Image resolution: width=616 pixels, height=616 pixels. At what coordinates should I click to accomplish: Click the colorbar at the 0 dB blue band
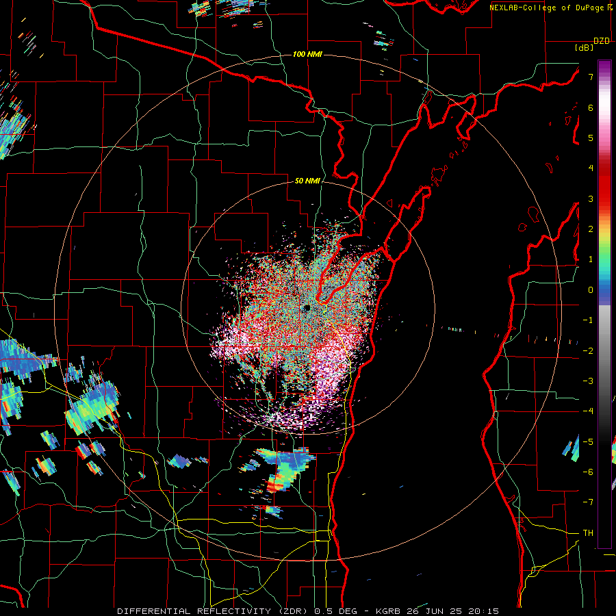tap(604, 290)
